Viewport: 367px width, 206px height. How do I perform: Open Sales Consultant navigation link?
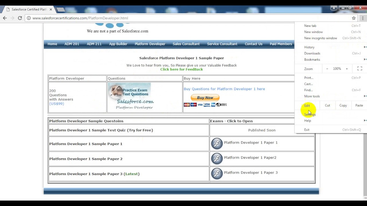(x=186, y=44)
